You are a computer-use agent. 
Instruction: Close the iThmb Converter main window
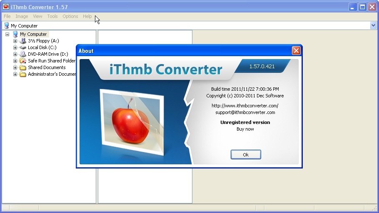[x=372, y=7]
